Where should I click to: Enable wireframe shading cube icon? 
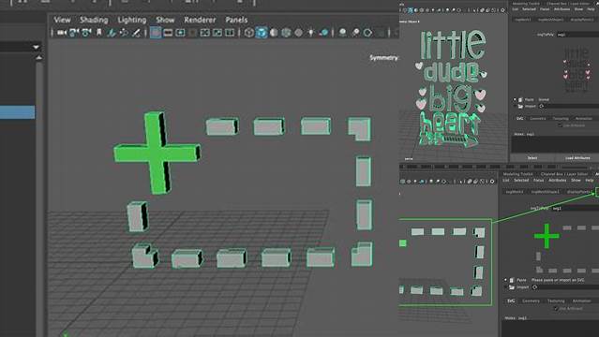[x=249, y=33]
